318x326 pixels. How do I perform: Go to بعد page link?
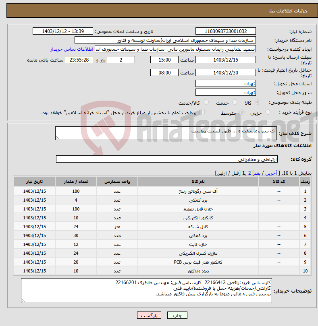click(x=257, y=173)
